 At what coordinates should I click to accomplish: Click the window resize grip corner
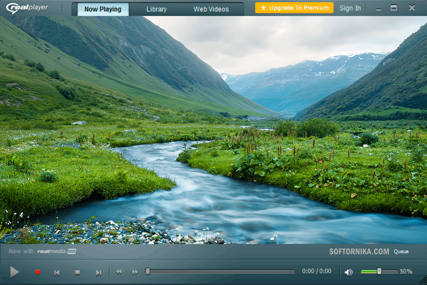click(423, 281)
